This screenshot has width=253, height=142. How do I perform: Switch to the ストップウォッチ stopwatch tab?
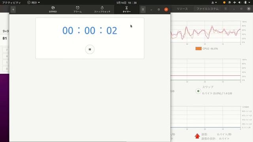[102, 9]
